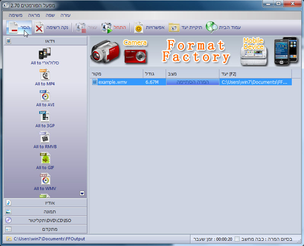Image resolution: width=304 pixels, height=246 pixels.
Task: Click the picture icon in תמונה header
Action: pos(8,211)
